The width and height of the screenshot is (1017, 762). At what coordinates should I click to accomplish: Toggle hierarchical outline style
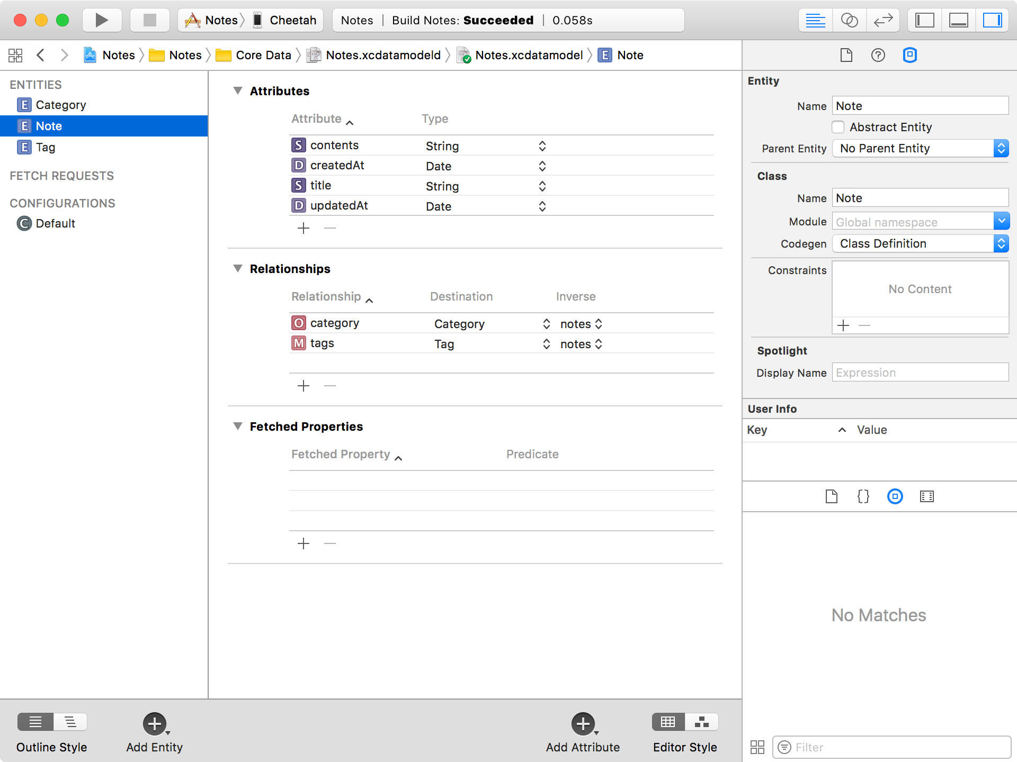(70, 722)
